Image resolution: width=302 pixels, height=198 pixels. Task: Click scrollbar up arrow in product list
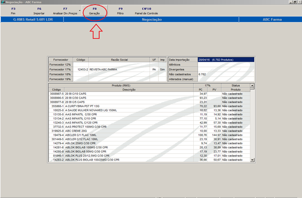[x=252, y=85]
